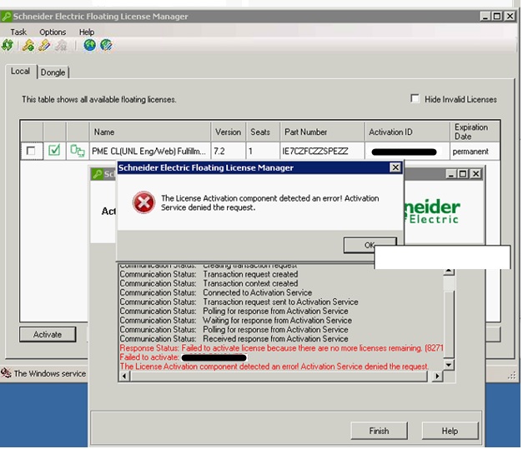
Task: Click the globe with pencil toolbar icon
Action: coord(107,45)
